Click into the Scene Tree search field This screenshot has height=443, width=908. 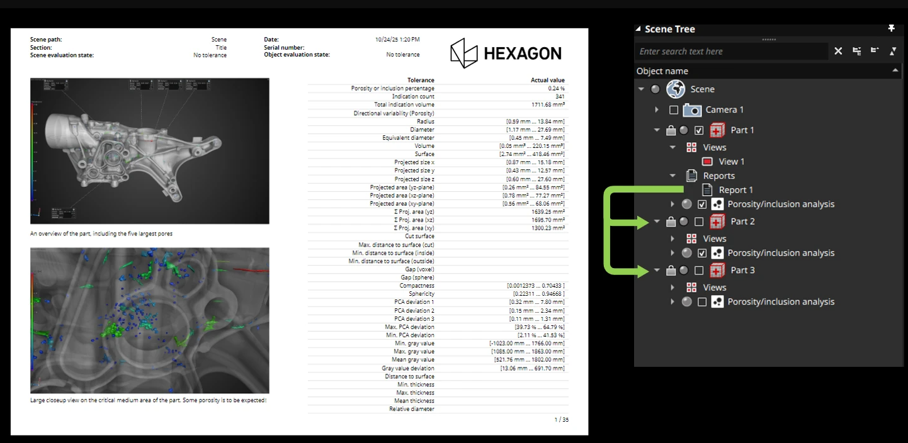731,52
